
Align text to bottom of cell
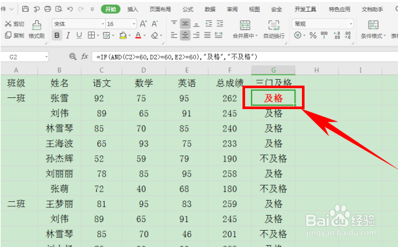pos(196,24)
